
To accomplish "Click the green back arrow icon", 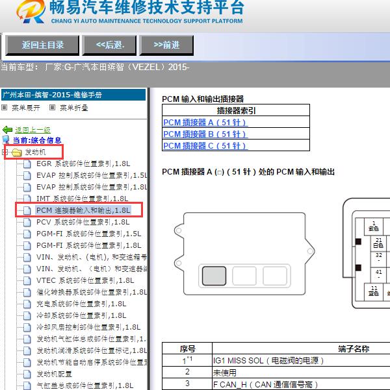I will [7, 130].
